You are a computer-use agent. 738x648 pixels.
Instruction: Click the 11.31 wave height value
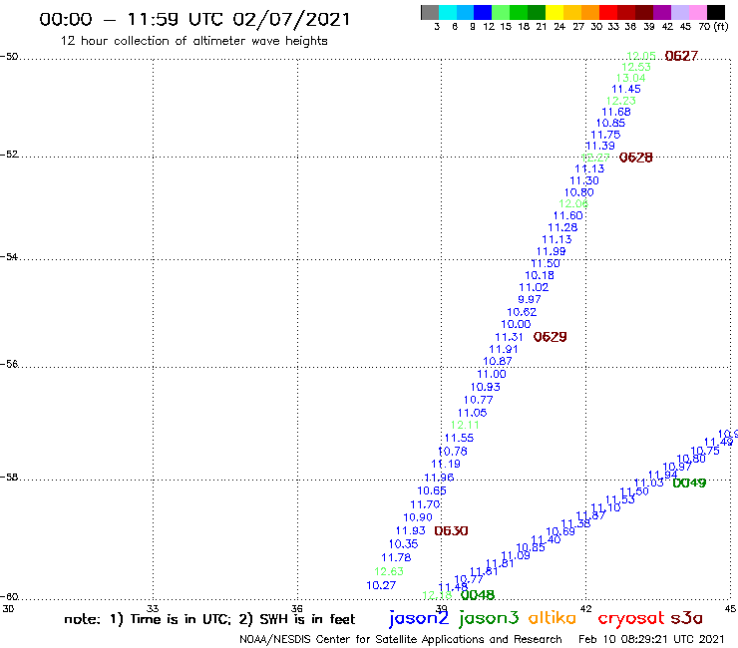[x=509, y=337]
